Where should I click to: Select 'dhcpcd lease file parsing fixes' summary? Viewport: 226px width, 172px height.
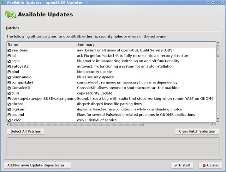coord(109,104)
